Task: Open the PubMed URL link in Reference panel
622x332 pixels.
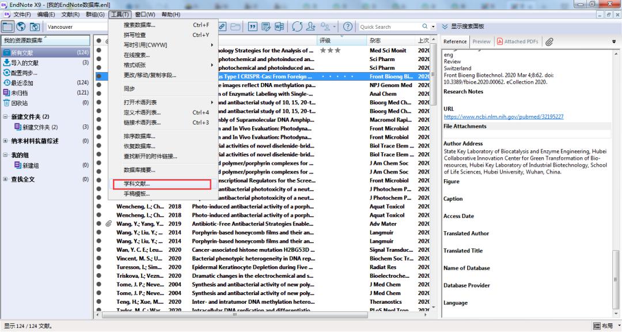Action: tap(503, 117)
